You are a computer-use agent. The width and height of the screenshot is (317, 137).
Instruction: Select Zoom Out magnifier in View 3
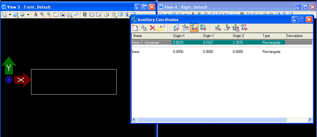point(49,14)
